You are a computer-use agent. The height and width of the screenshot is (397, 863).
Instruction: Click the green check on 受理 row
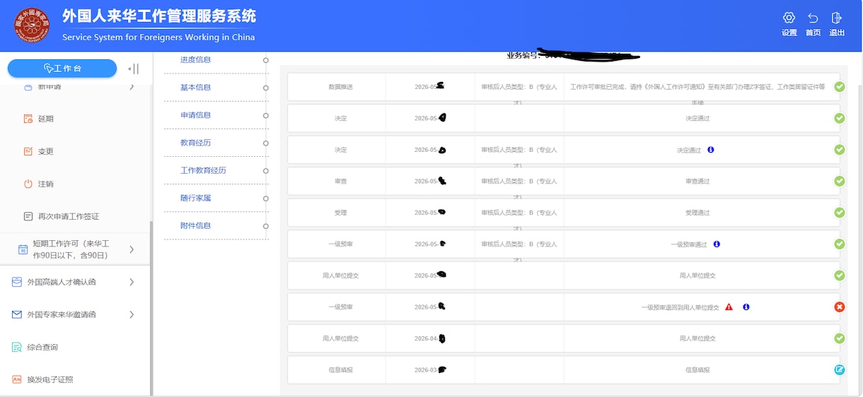[x=840, y=213]
